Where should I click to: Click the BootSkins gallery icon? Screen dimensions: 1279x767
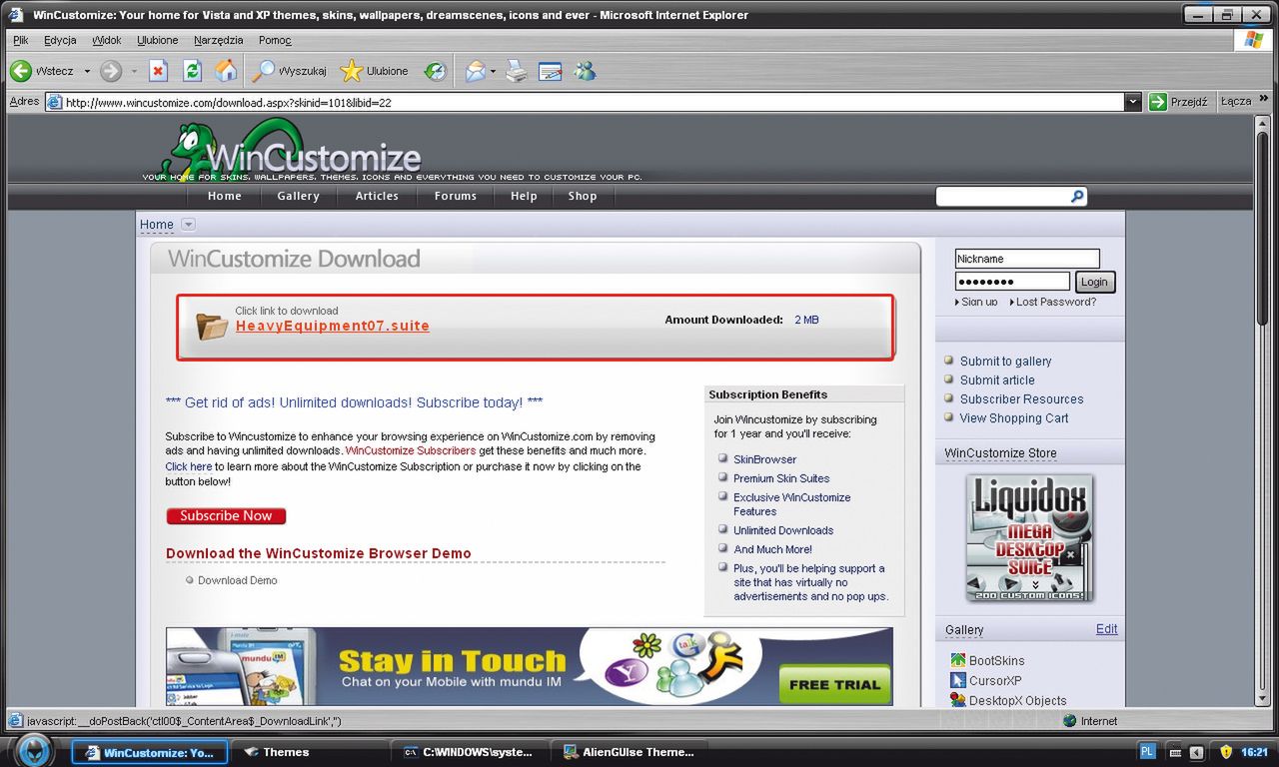(958, 660)
